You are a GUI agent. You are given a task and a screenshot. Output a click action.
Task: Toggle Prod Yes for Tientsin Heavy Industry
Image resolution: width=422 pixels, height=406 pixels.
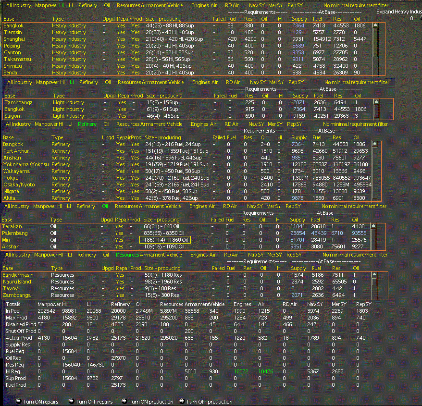(x=135, y=32)
